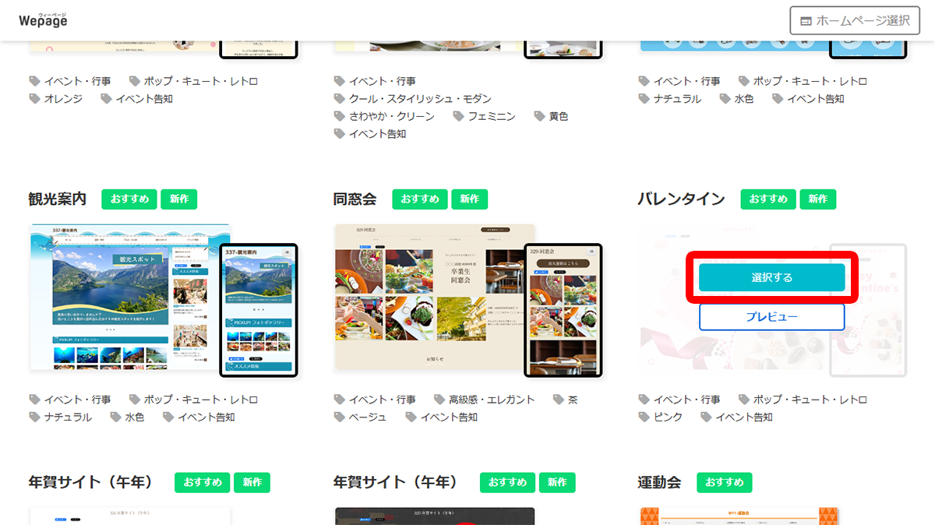The height and width of the screenshot is (525, 935).
Task: Click the イベント・行事 tag icon under 観光案内
Action: point(36,398)
